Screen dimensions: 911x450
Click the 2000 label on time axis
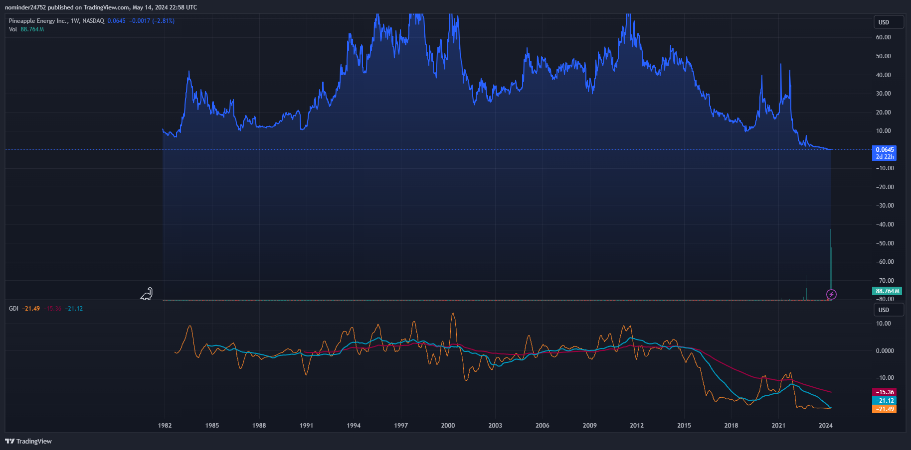pyautogui.click(x=448, y=425)
